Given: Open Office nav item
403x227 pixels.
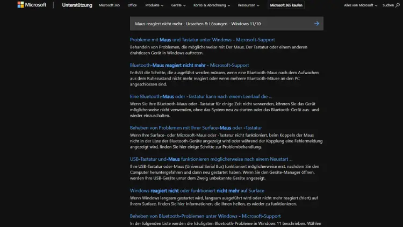Looking at the screenshot, I should [x=132, y=5].
